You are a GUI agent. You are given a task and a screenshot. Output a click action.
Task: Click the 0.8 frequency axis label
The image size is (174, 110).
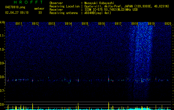click(x=2, y=77)
